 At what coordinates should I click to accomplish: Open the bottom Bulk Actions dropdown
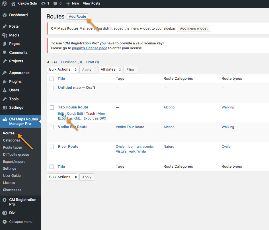pos(62,177)
